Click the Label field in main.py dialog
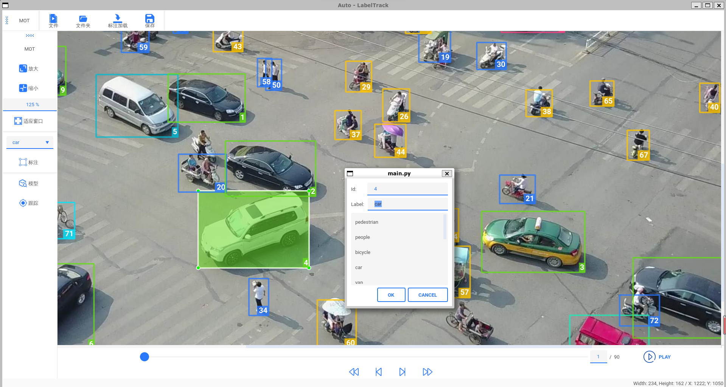This screenshot has height=387, width=726. 407,204
